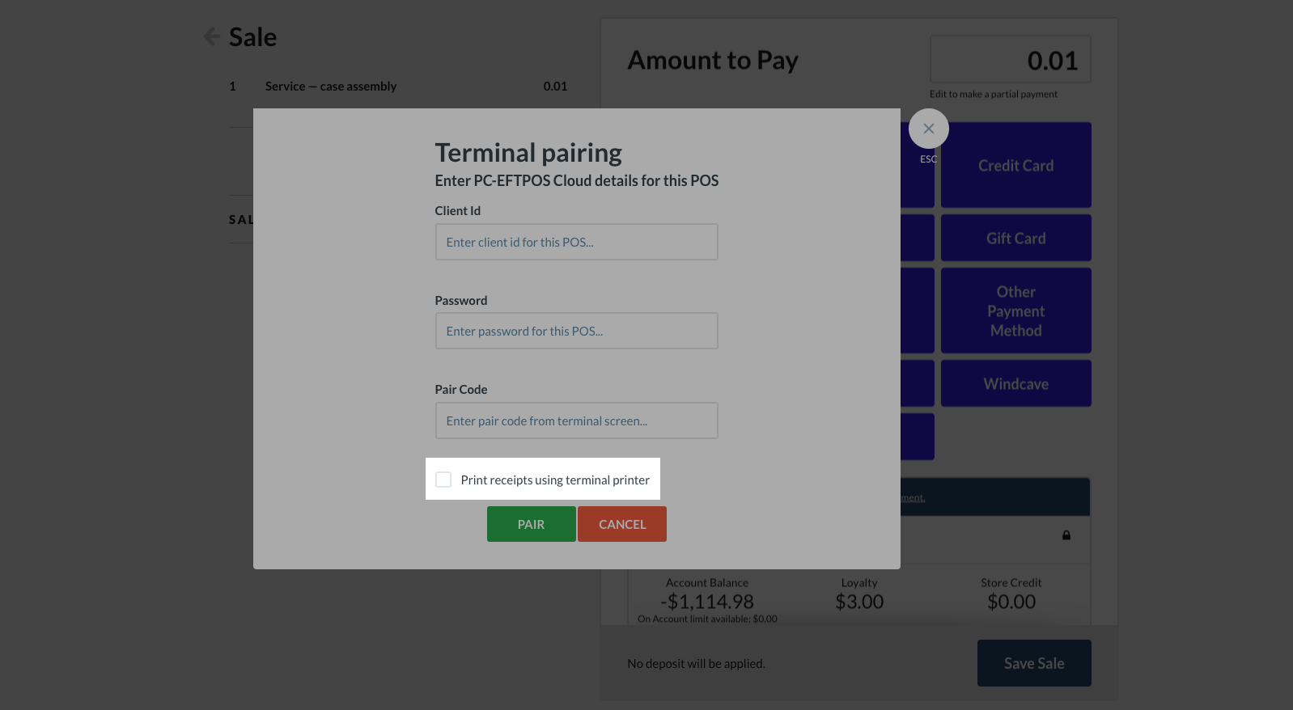Click the Terminal pairing heading
Screen dimensions: 1293x710
(528, 152)
